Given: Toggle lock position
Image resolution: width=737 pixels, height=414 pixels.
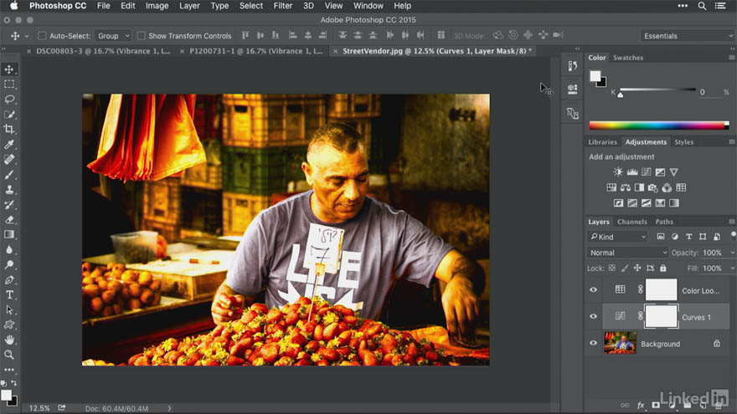Looking at the screenshot, I should (x=637, y=268).
